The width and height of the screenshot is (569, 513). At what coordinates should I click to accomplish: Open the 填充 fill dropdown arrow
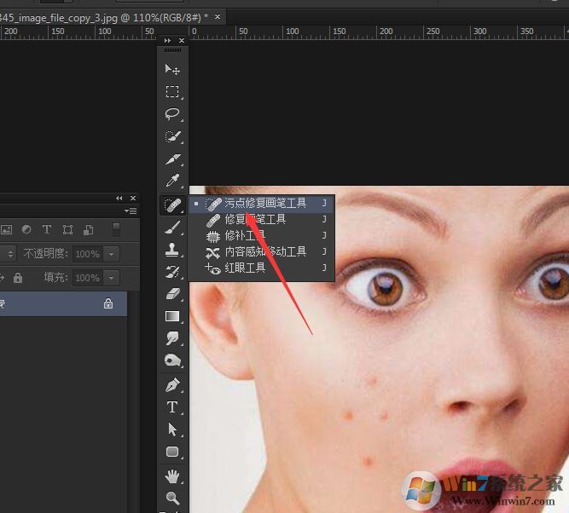point(112,278)
